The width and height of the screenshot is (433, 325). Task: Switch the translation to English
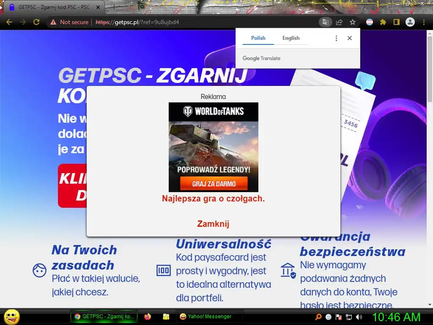point(291,38)
